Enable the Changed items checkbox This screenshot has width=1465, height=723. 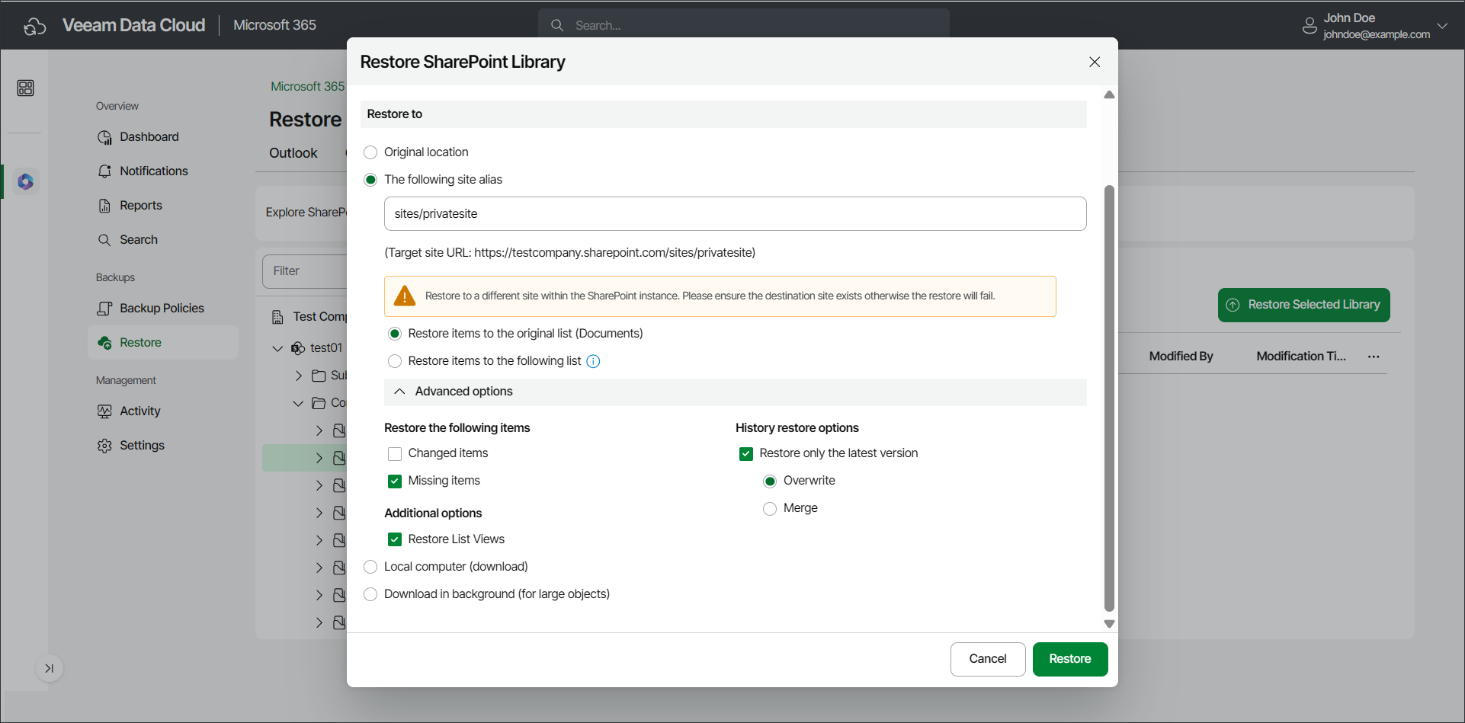(x=395, y=454)
